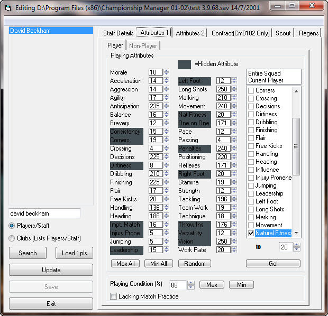
Task: Set playing condition to Min
Action: pyautogui.click(x=241, y=285)
